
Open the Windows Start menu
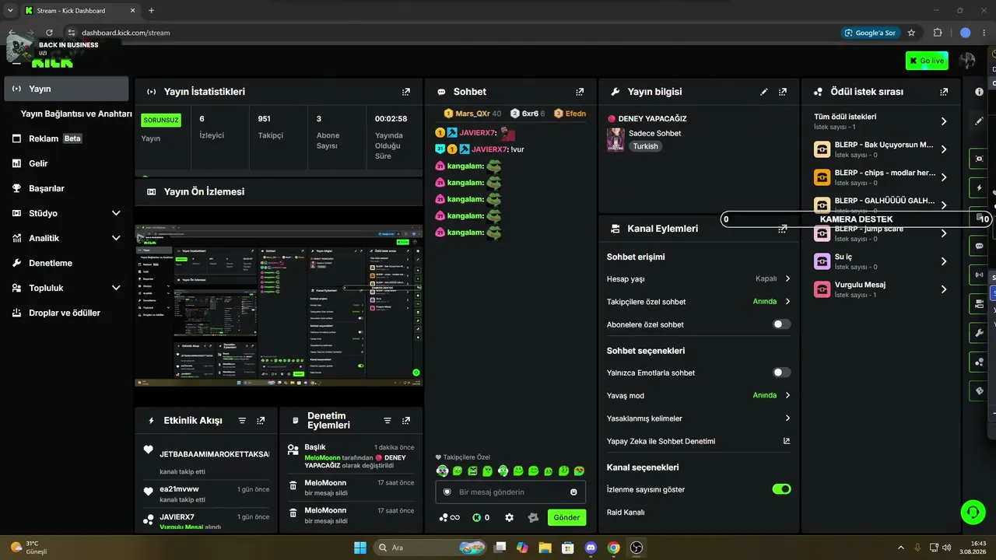point(360,548)
